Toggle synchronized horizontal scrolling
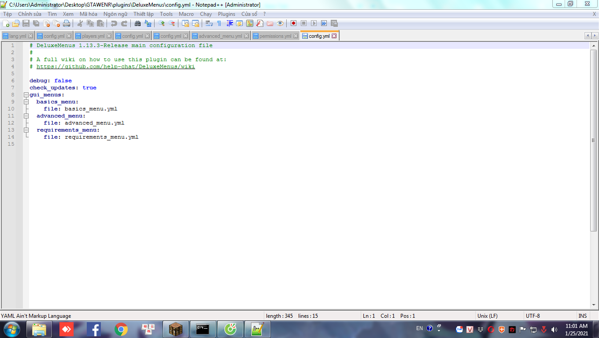 (196, 23)
